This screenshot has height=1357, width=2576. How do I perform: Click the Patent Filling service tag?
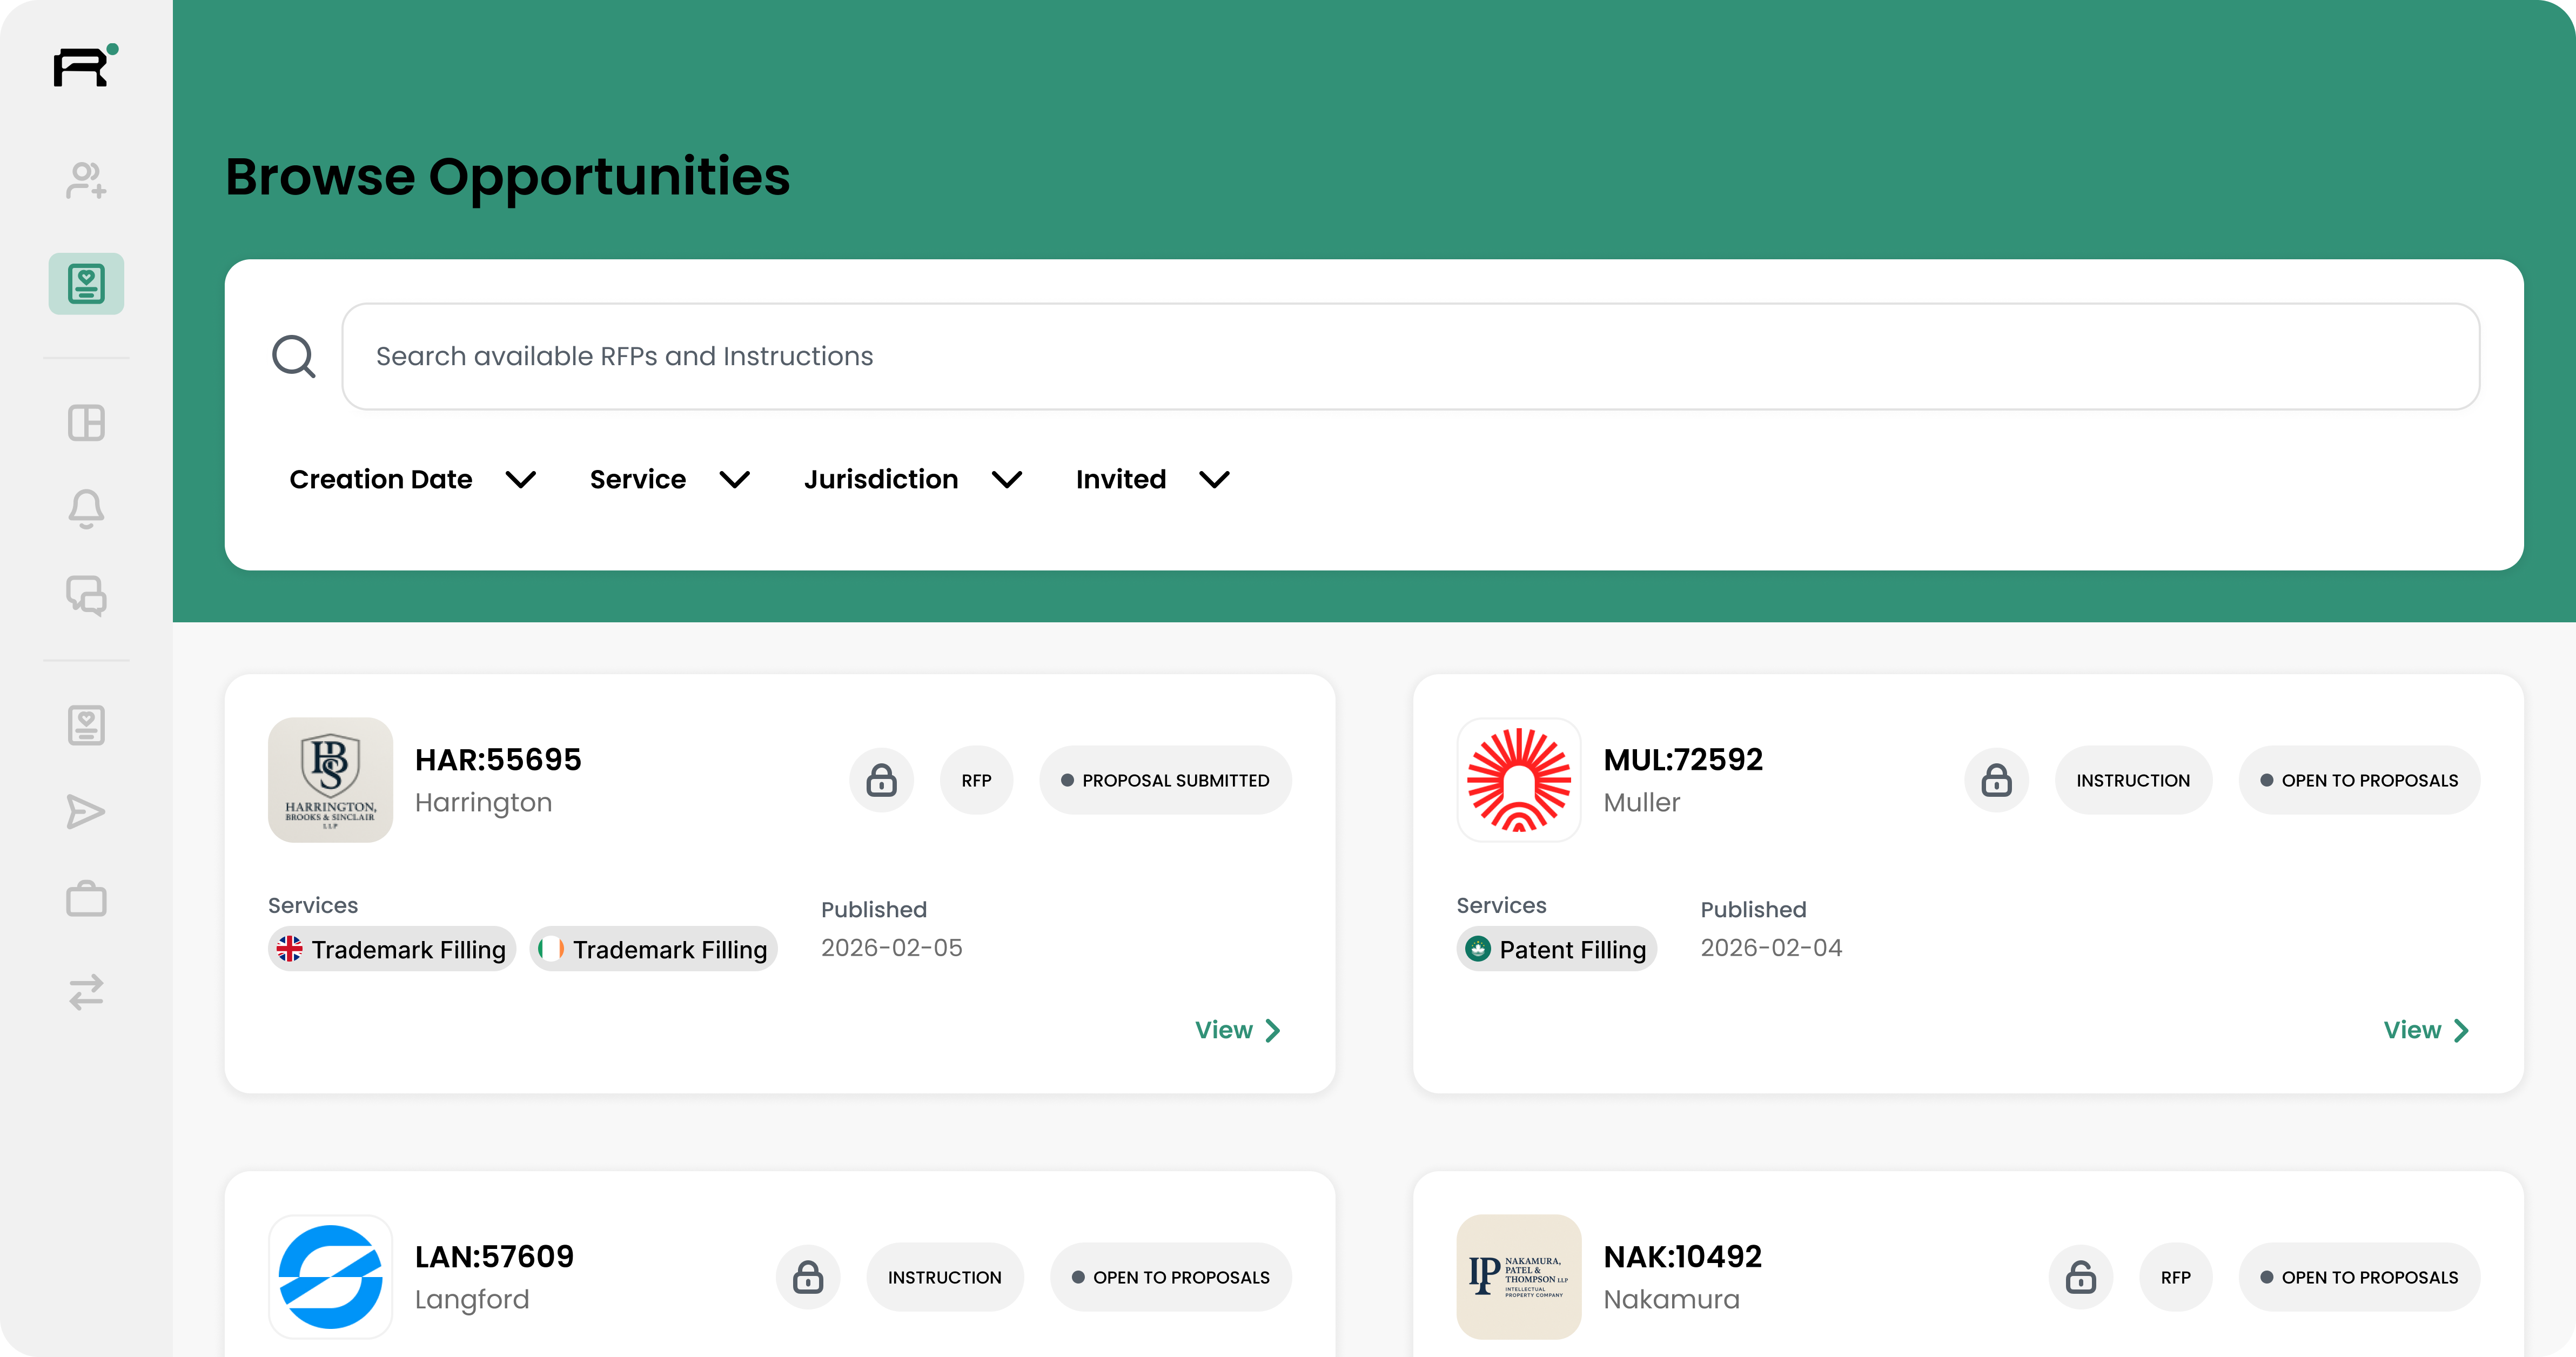pyautogui.click(x=1556, y=949)
